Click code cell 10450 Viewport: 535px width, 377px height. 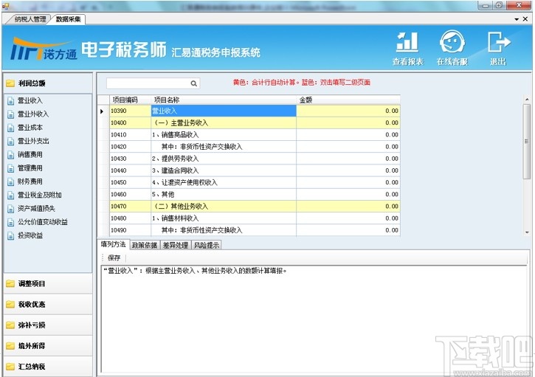pyautogui.click(x=131, y=182)
